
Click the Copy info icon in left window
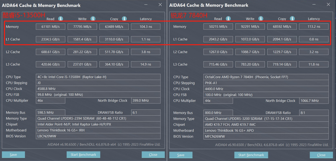125,19
